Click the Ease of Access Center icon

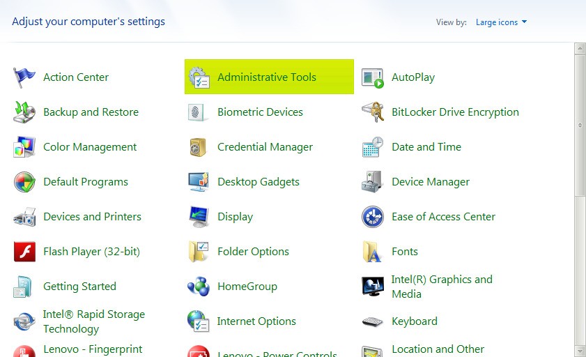(373, 217)
